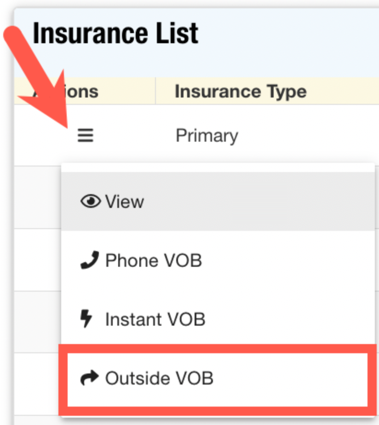Viewport: 379px width, 425px height.
Task: Click the Insurance List panel title
Action: [x=115, y=34]
